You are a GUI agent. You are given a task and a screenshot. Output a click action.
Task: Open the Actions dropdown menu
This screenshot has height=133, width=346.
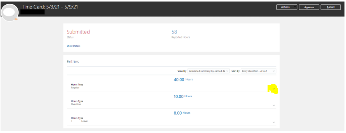click(x=287, y=7)
